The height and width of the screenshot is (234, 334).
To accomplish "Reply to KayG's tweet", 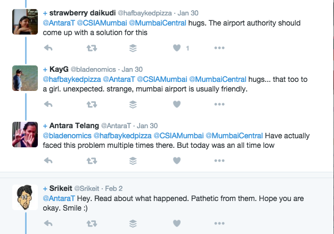I will tap(48, 104).
